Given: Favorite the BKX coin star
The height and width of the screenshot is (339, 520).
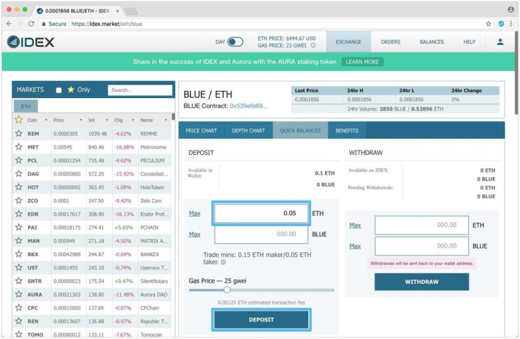Looking at the screenshot, I should pos(19,254).
